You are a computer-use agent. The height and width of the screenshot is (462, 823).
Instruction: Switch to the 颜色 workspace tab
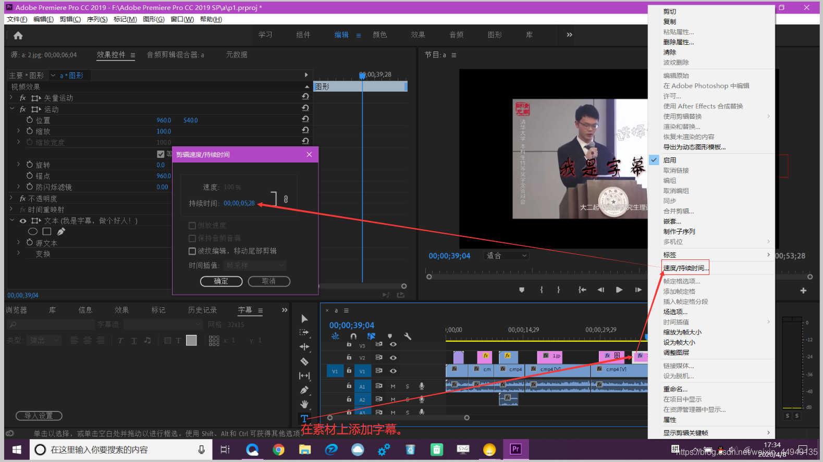[x=379, y=35]
